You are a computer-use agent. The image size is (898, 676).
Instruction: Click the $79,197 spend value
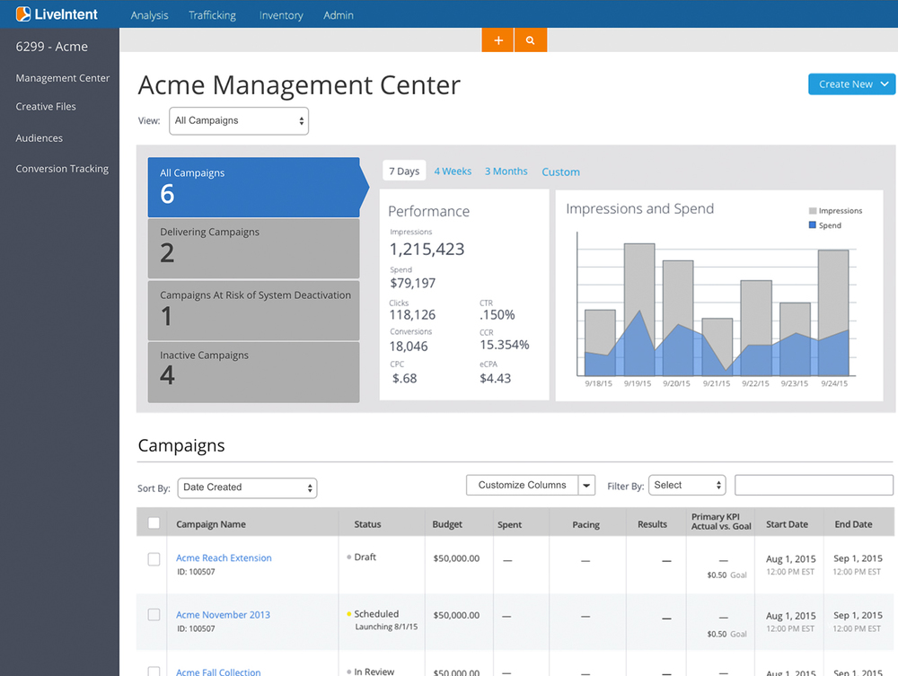412,283
